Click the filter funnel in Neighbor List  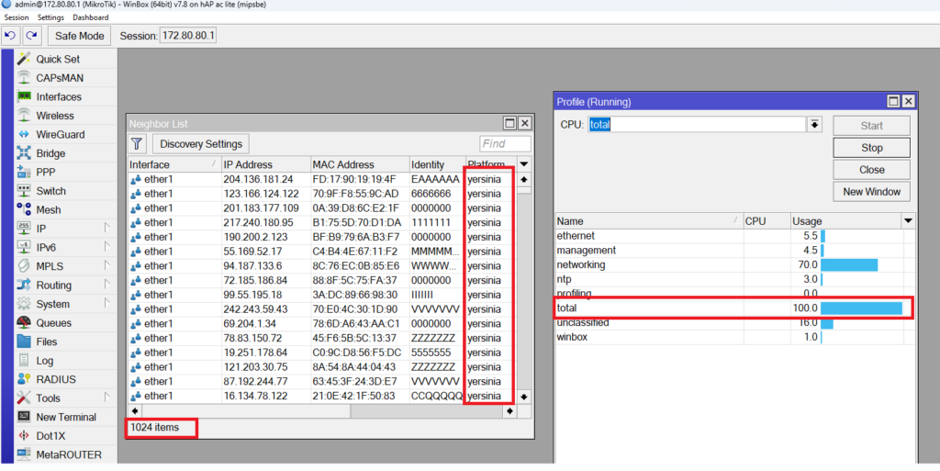pyautogui.click(x=138, y=144)
